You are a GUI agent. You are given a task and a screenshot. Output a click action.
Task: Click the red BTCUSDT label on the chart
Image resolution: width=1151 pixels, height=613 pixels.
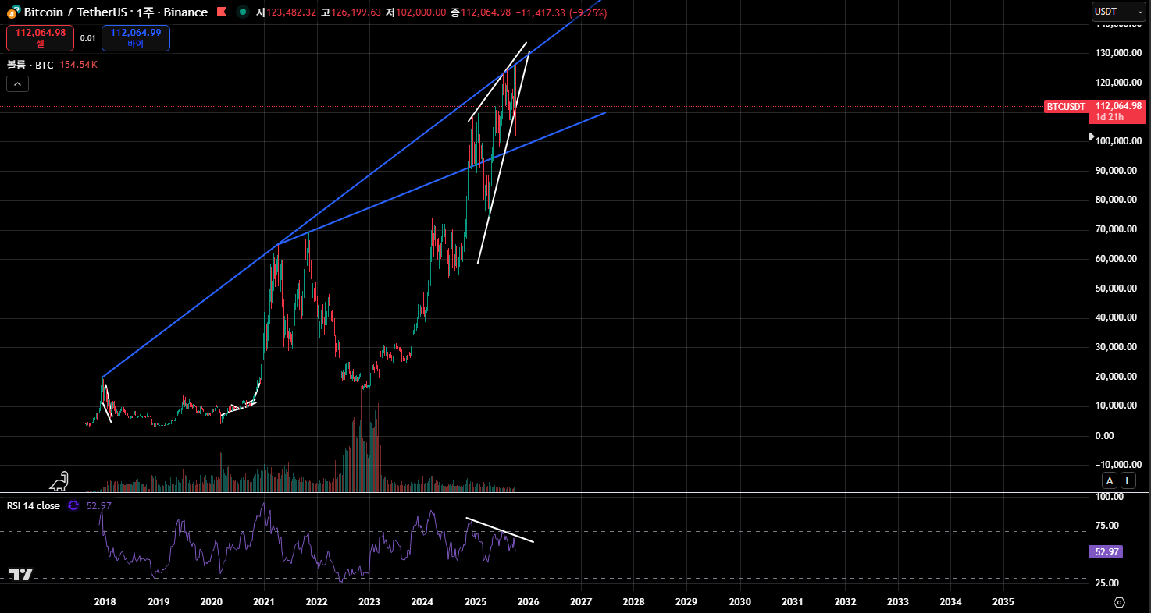point(1066,106)
